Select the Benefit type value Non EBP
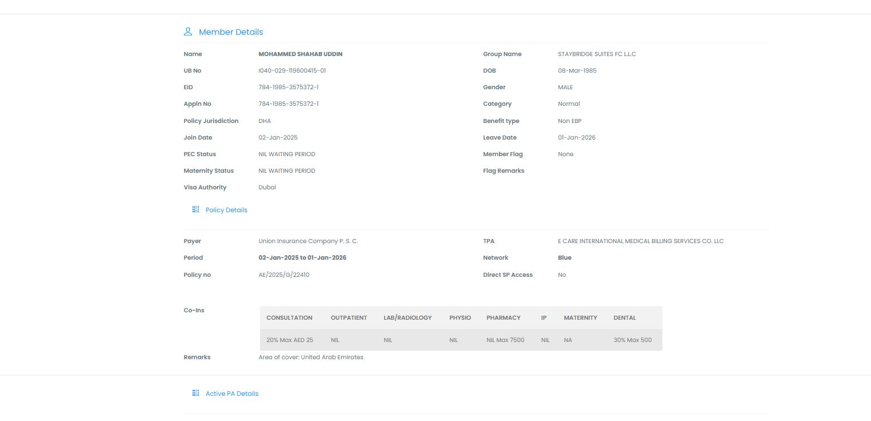 click(x=570, y=121)
